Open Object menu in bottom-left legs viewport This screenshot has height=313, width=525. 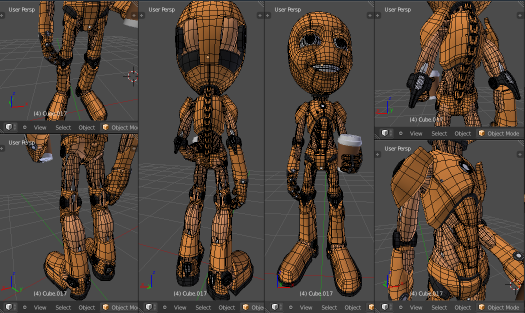click(x=86, y=307)
